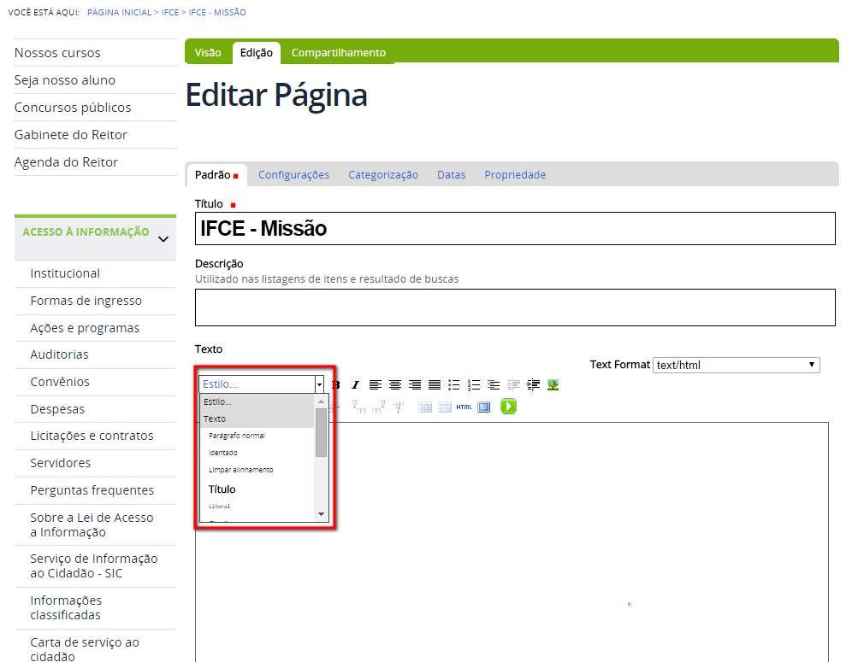The width and height of the screenshot is (852, 662).
Task: Click the add table column after icon
Action: (379, 407)
